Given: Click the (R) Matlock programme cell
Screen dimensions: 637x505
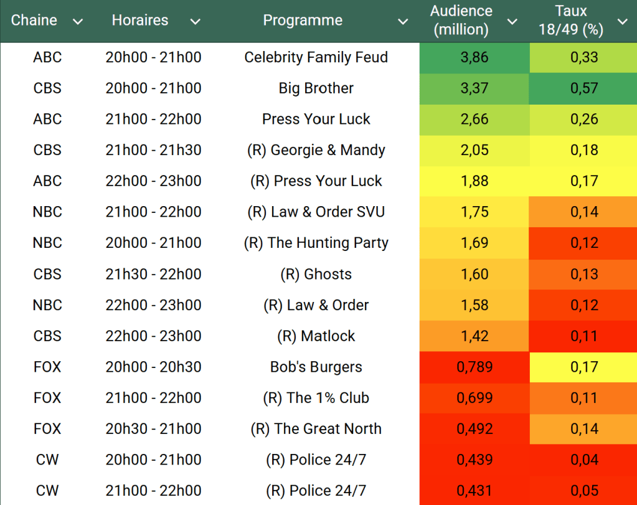Looking at the screenshot, I should coord(316,336).
